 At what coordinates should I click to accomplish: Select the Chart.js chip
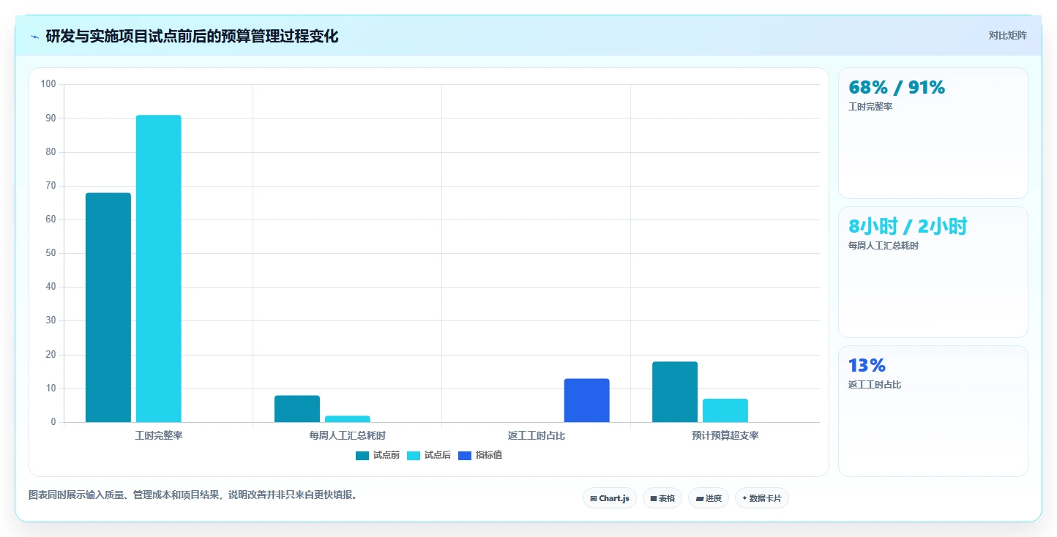tap(610, 498)
